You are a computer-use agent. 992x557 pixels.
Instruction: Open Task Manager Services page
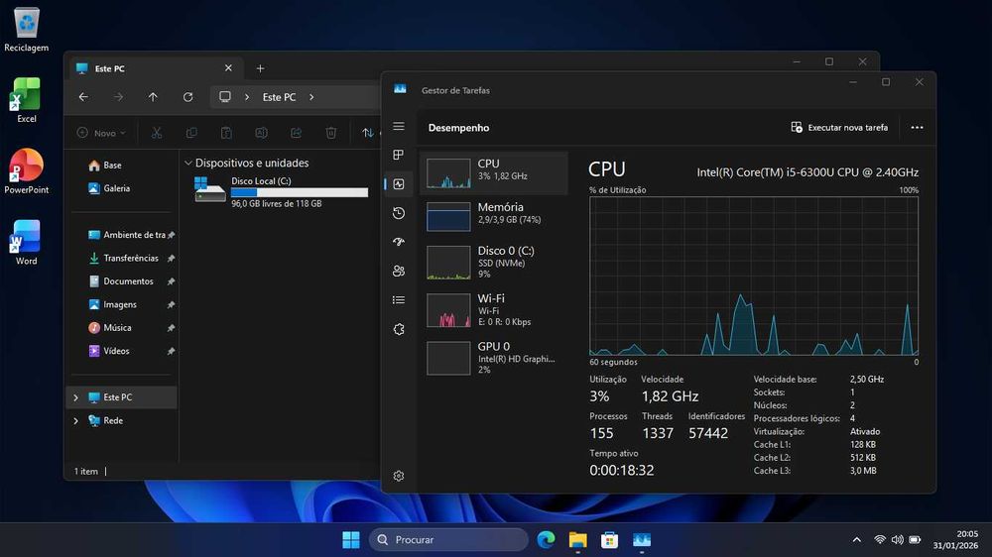[x=399, y=329]
